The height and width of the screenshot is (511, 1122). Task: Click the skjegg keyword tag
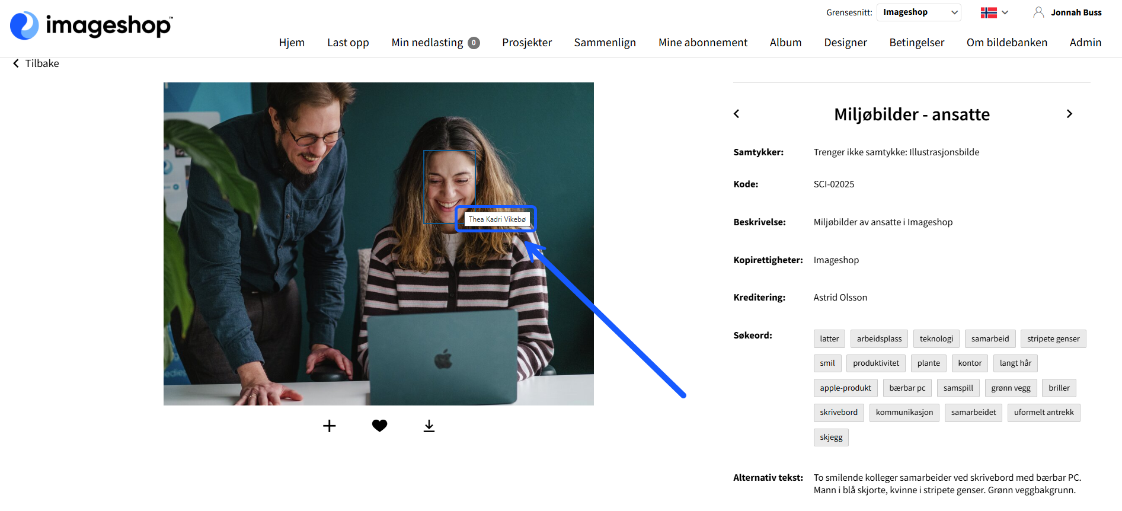click(x=831, y=437)
